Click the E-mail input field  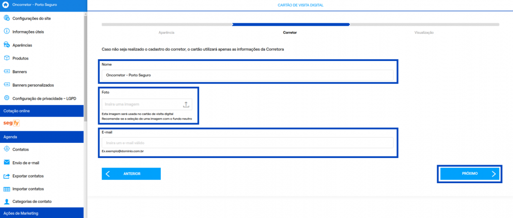[248, 143]
